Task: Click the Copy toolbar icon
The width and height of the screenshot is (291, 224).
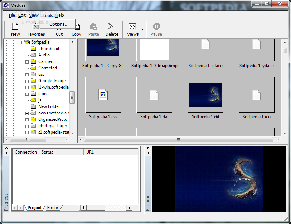Action: tap(77, 27)
